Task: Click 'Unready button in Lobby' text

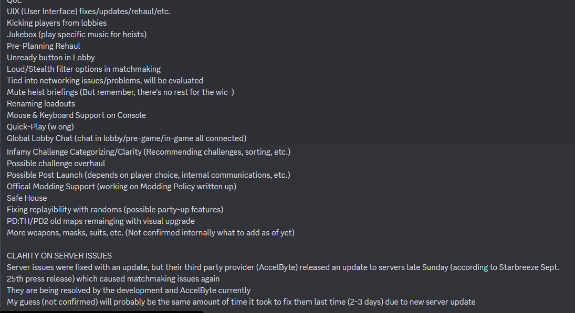Action: click(x=50, y=58)
